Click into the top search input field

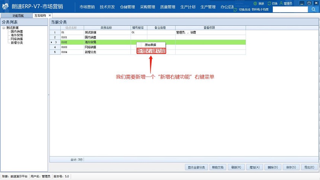pos(290,9)
